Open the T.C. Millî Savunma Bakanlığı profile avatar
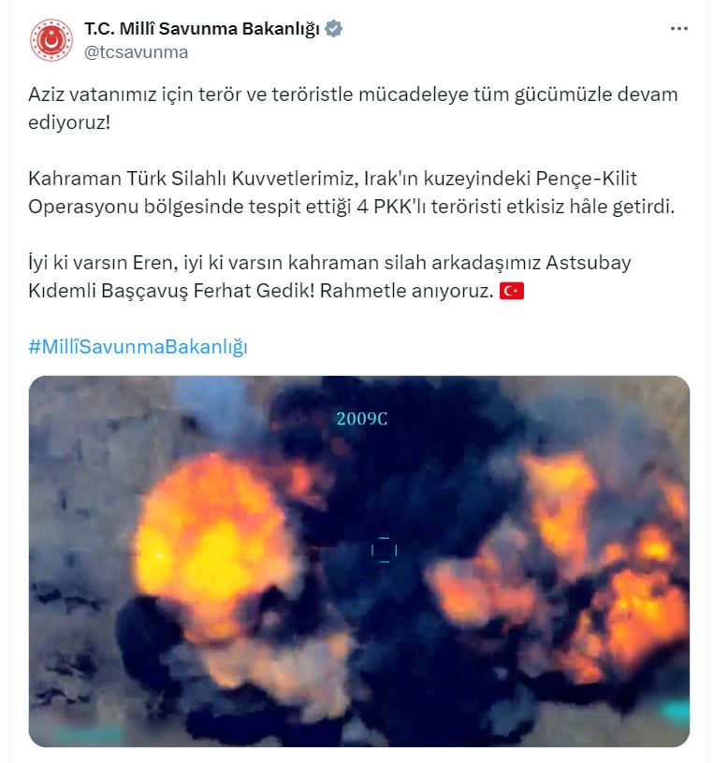 51,40
